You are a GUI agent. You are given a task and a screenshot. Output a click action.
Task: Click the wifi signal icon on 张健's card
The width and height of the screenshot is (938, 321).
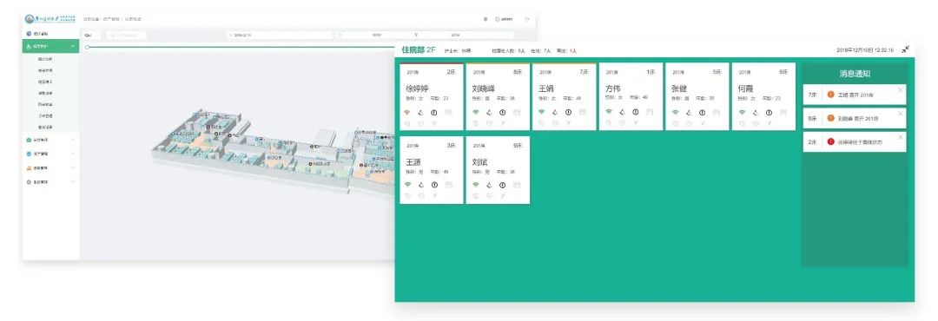(x=676, y=112)
